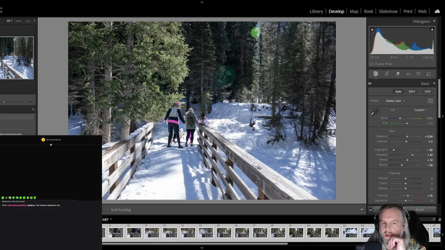
Task: Expand the bottom filmstrip panel arrow
Action: pos(202,248)
